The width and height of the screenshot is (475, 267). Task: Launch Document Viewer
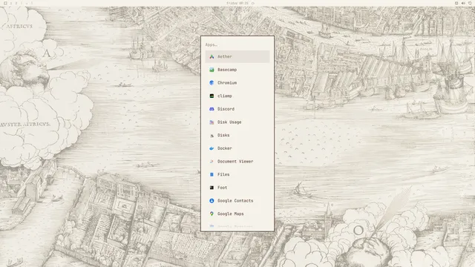pos(237,162)
